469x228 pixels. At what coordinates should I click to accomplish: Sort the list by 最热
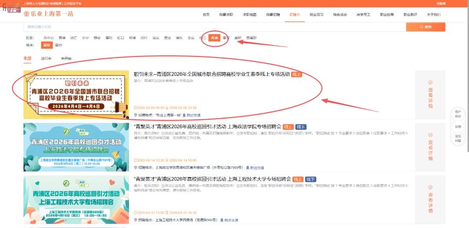59,45
